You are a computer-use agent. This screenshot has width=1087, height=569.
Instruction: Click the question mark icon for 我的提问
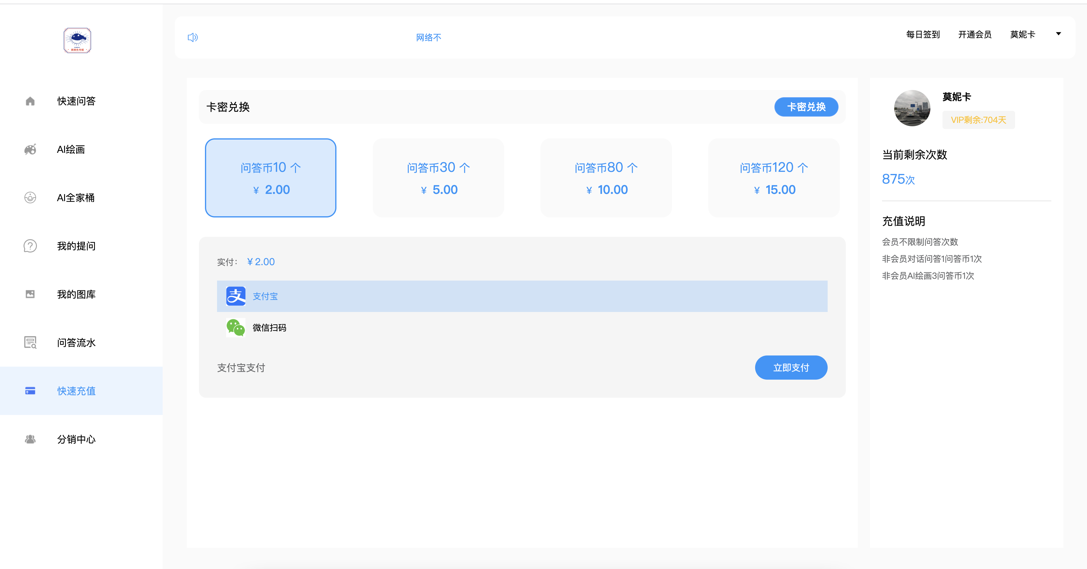coord(30,246)
